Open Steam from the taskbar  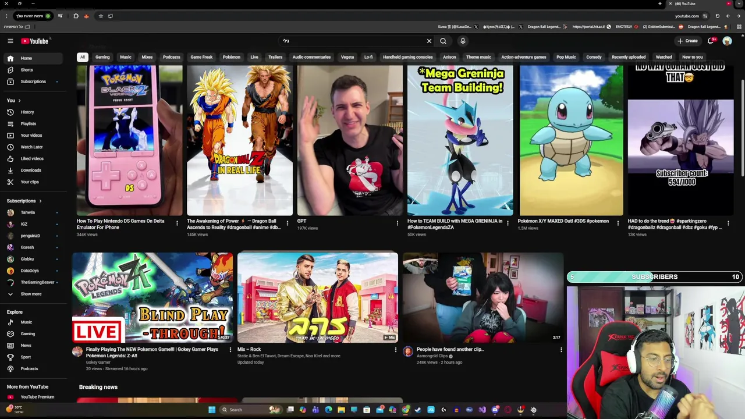click(x=418, y=410)
